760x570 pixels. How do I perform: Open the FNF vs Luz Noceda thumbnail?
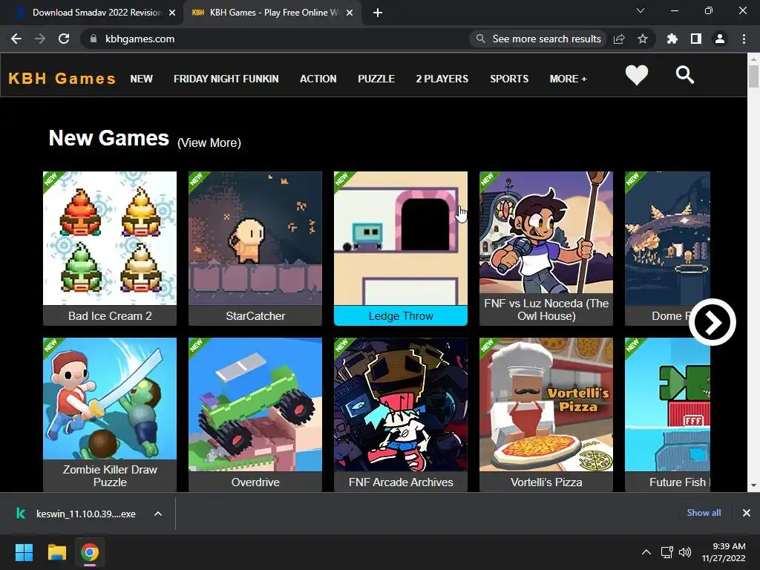tap(546, 232)
